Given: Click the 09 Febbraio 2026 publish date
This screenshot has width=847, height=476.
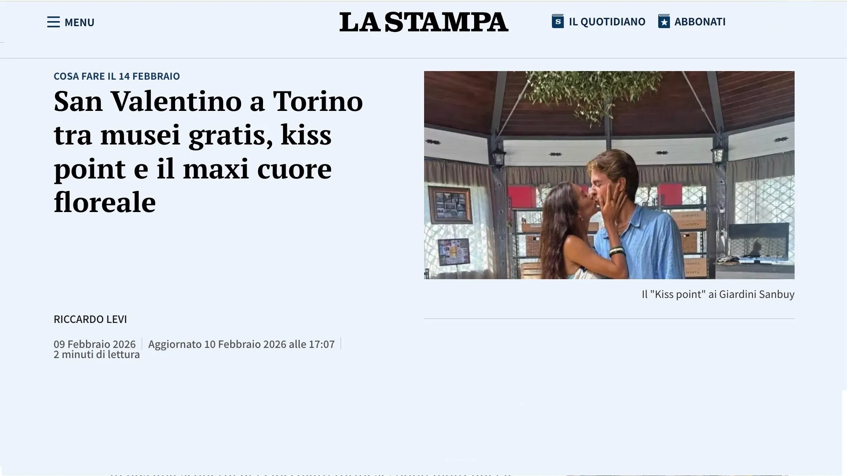Looking at the screenshot, I should click(x=95, y=344).
